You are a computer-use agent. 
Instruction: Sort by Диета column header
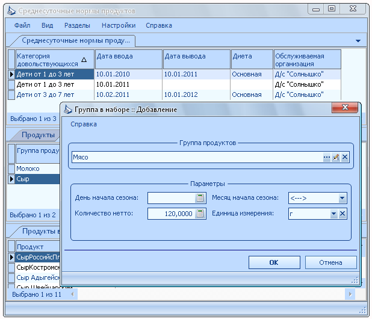pyautogui.click(x=252, y=59)
